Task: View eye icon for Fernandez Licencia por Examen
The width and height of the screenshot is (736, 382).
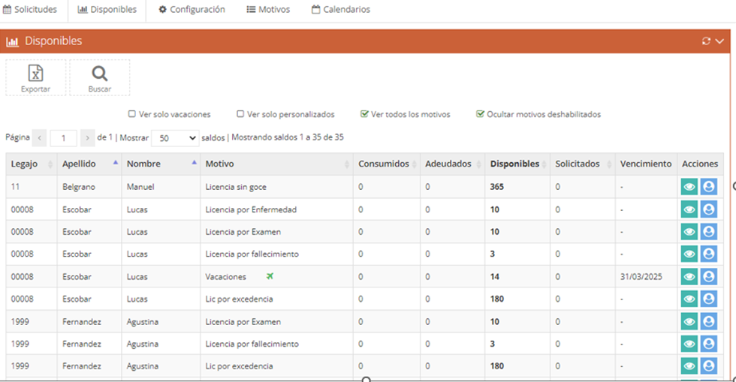Action: point(689,321)
